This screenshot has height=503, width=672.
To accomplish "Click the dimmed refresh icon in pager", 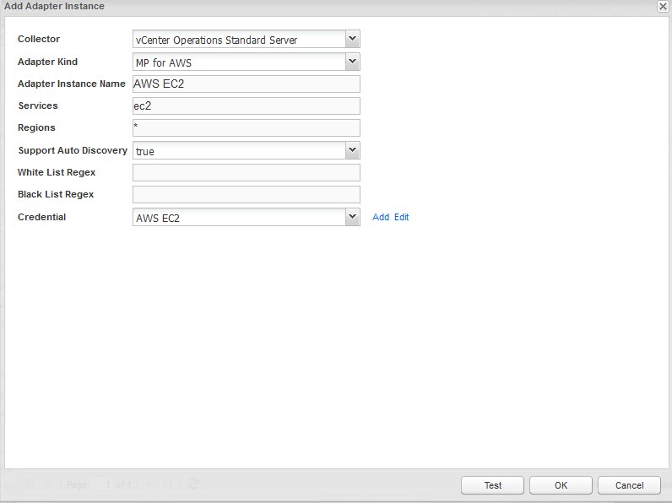I will click(x=193, y=484).
